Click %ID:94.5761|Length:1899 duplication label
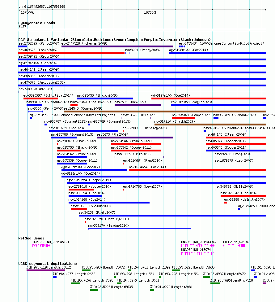This screenshot has height=302, width=275. 149,268
